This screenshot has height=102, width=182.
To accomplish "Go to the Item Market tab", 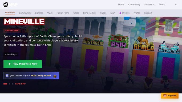I will tap(89, 13).
